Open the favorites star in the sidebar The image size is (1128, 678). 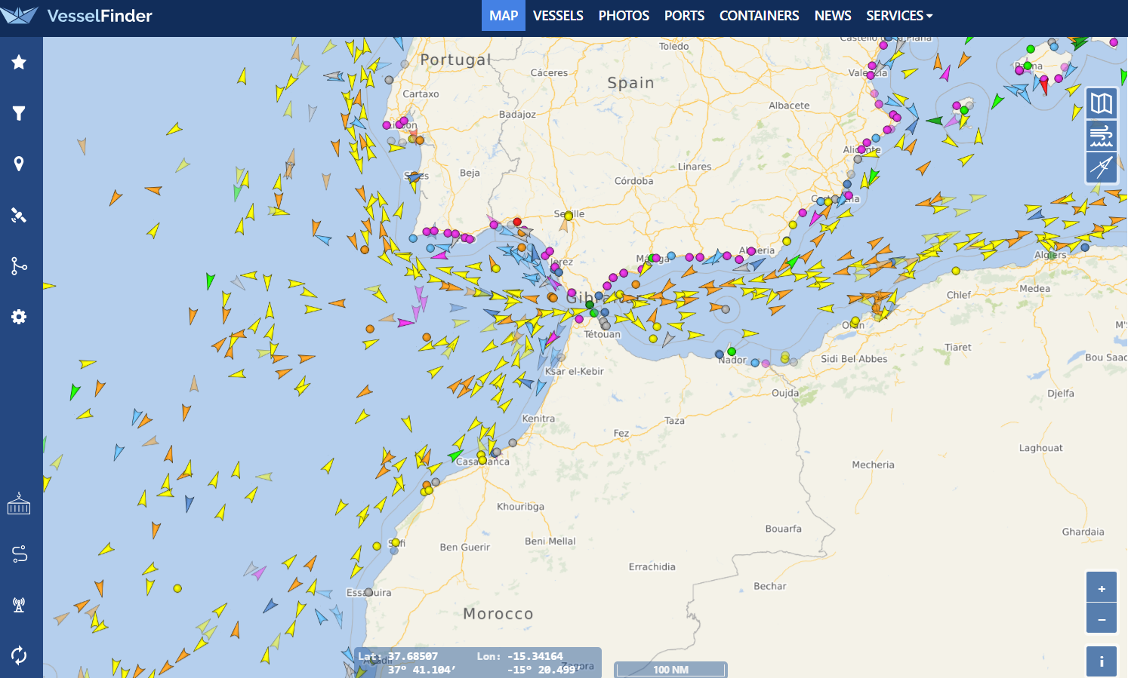(x=19, y=62)
